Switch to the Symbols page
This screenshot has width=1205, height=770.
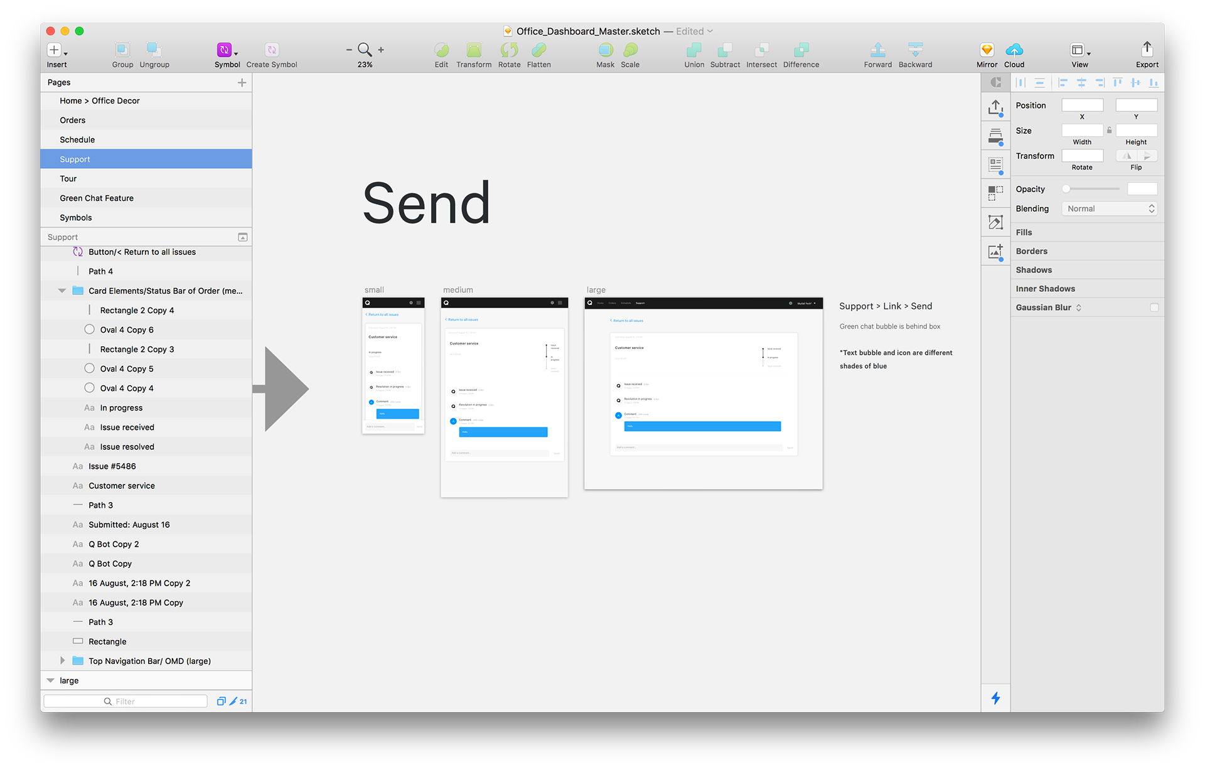coord(146,217)
